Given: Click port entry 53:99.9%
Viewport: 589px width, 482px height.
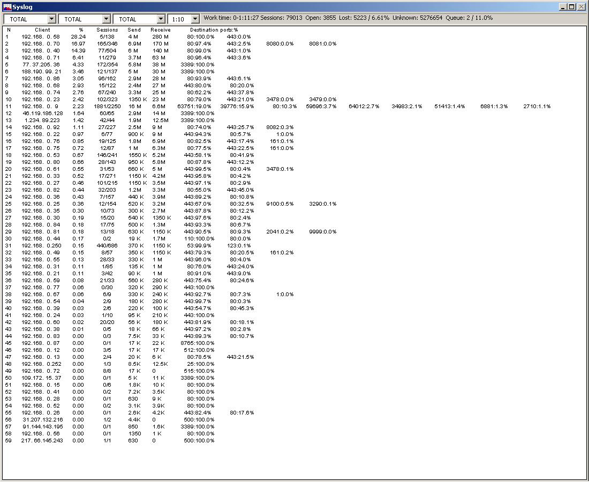Looking at the screenshot, I should (x=199, y=245).
